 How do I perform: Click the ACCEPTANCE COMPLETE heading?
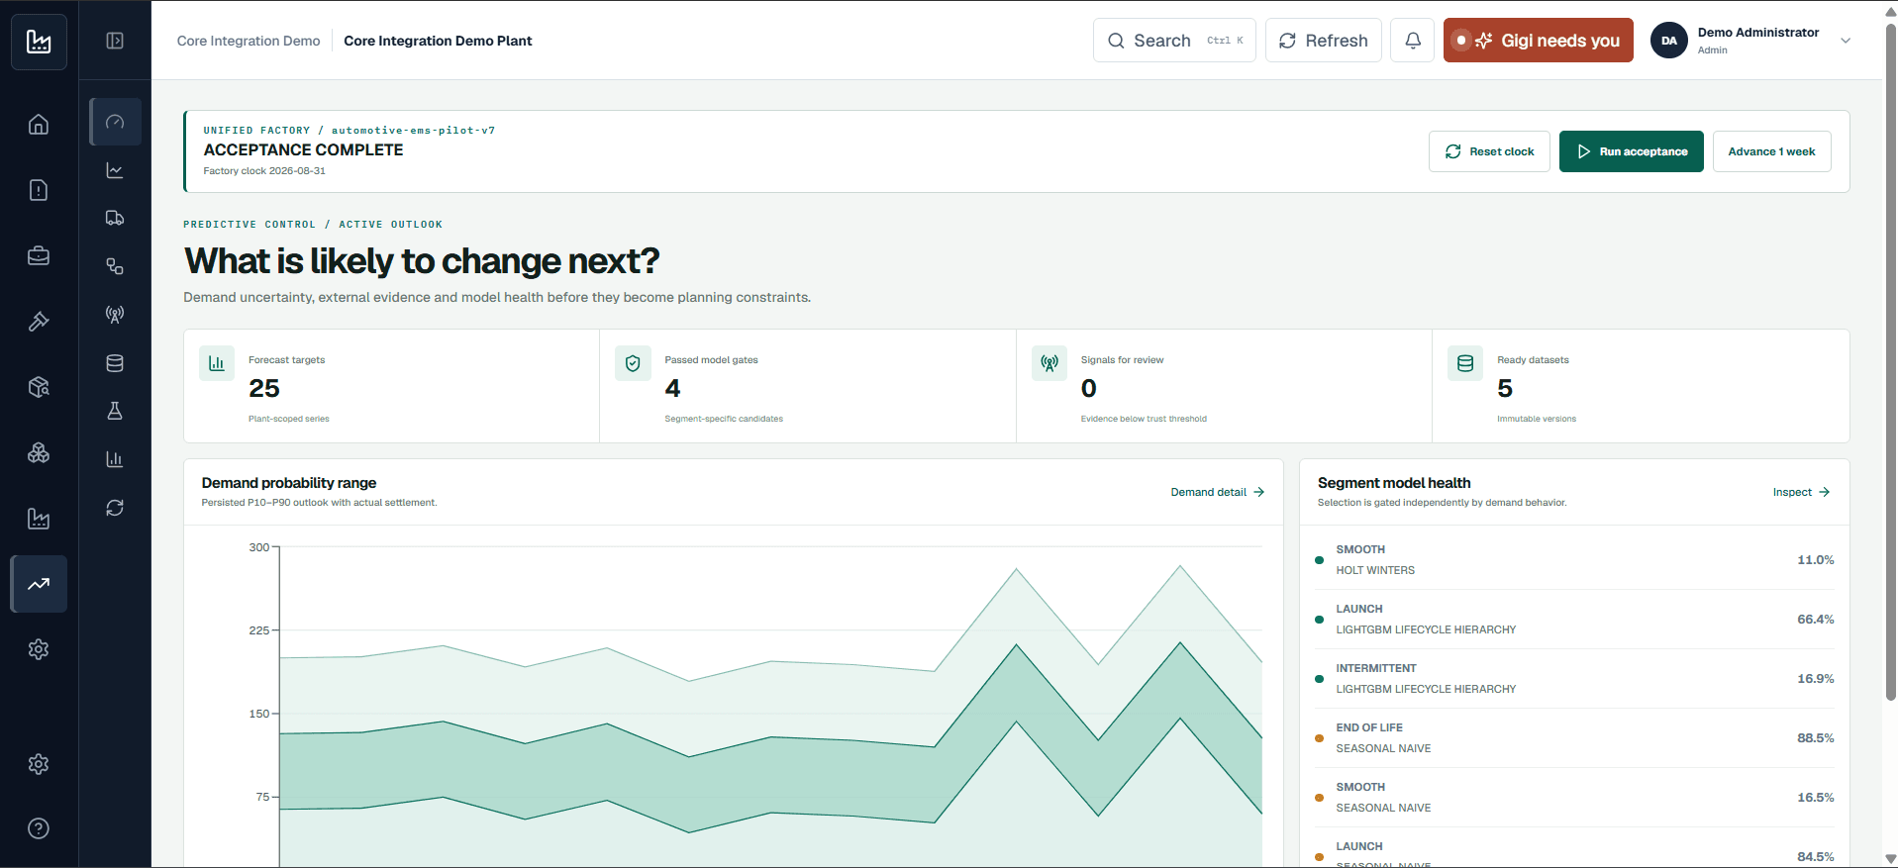(x=303, y=149)
